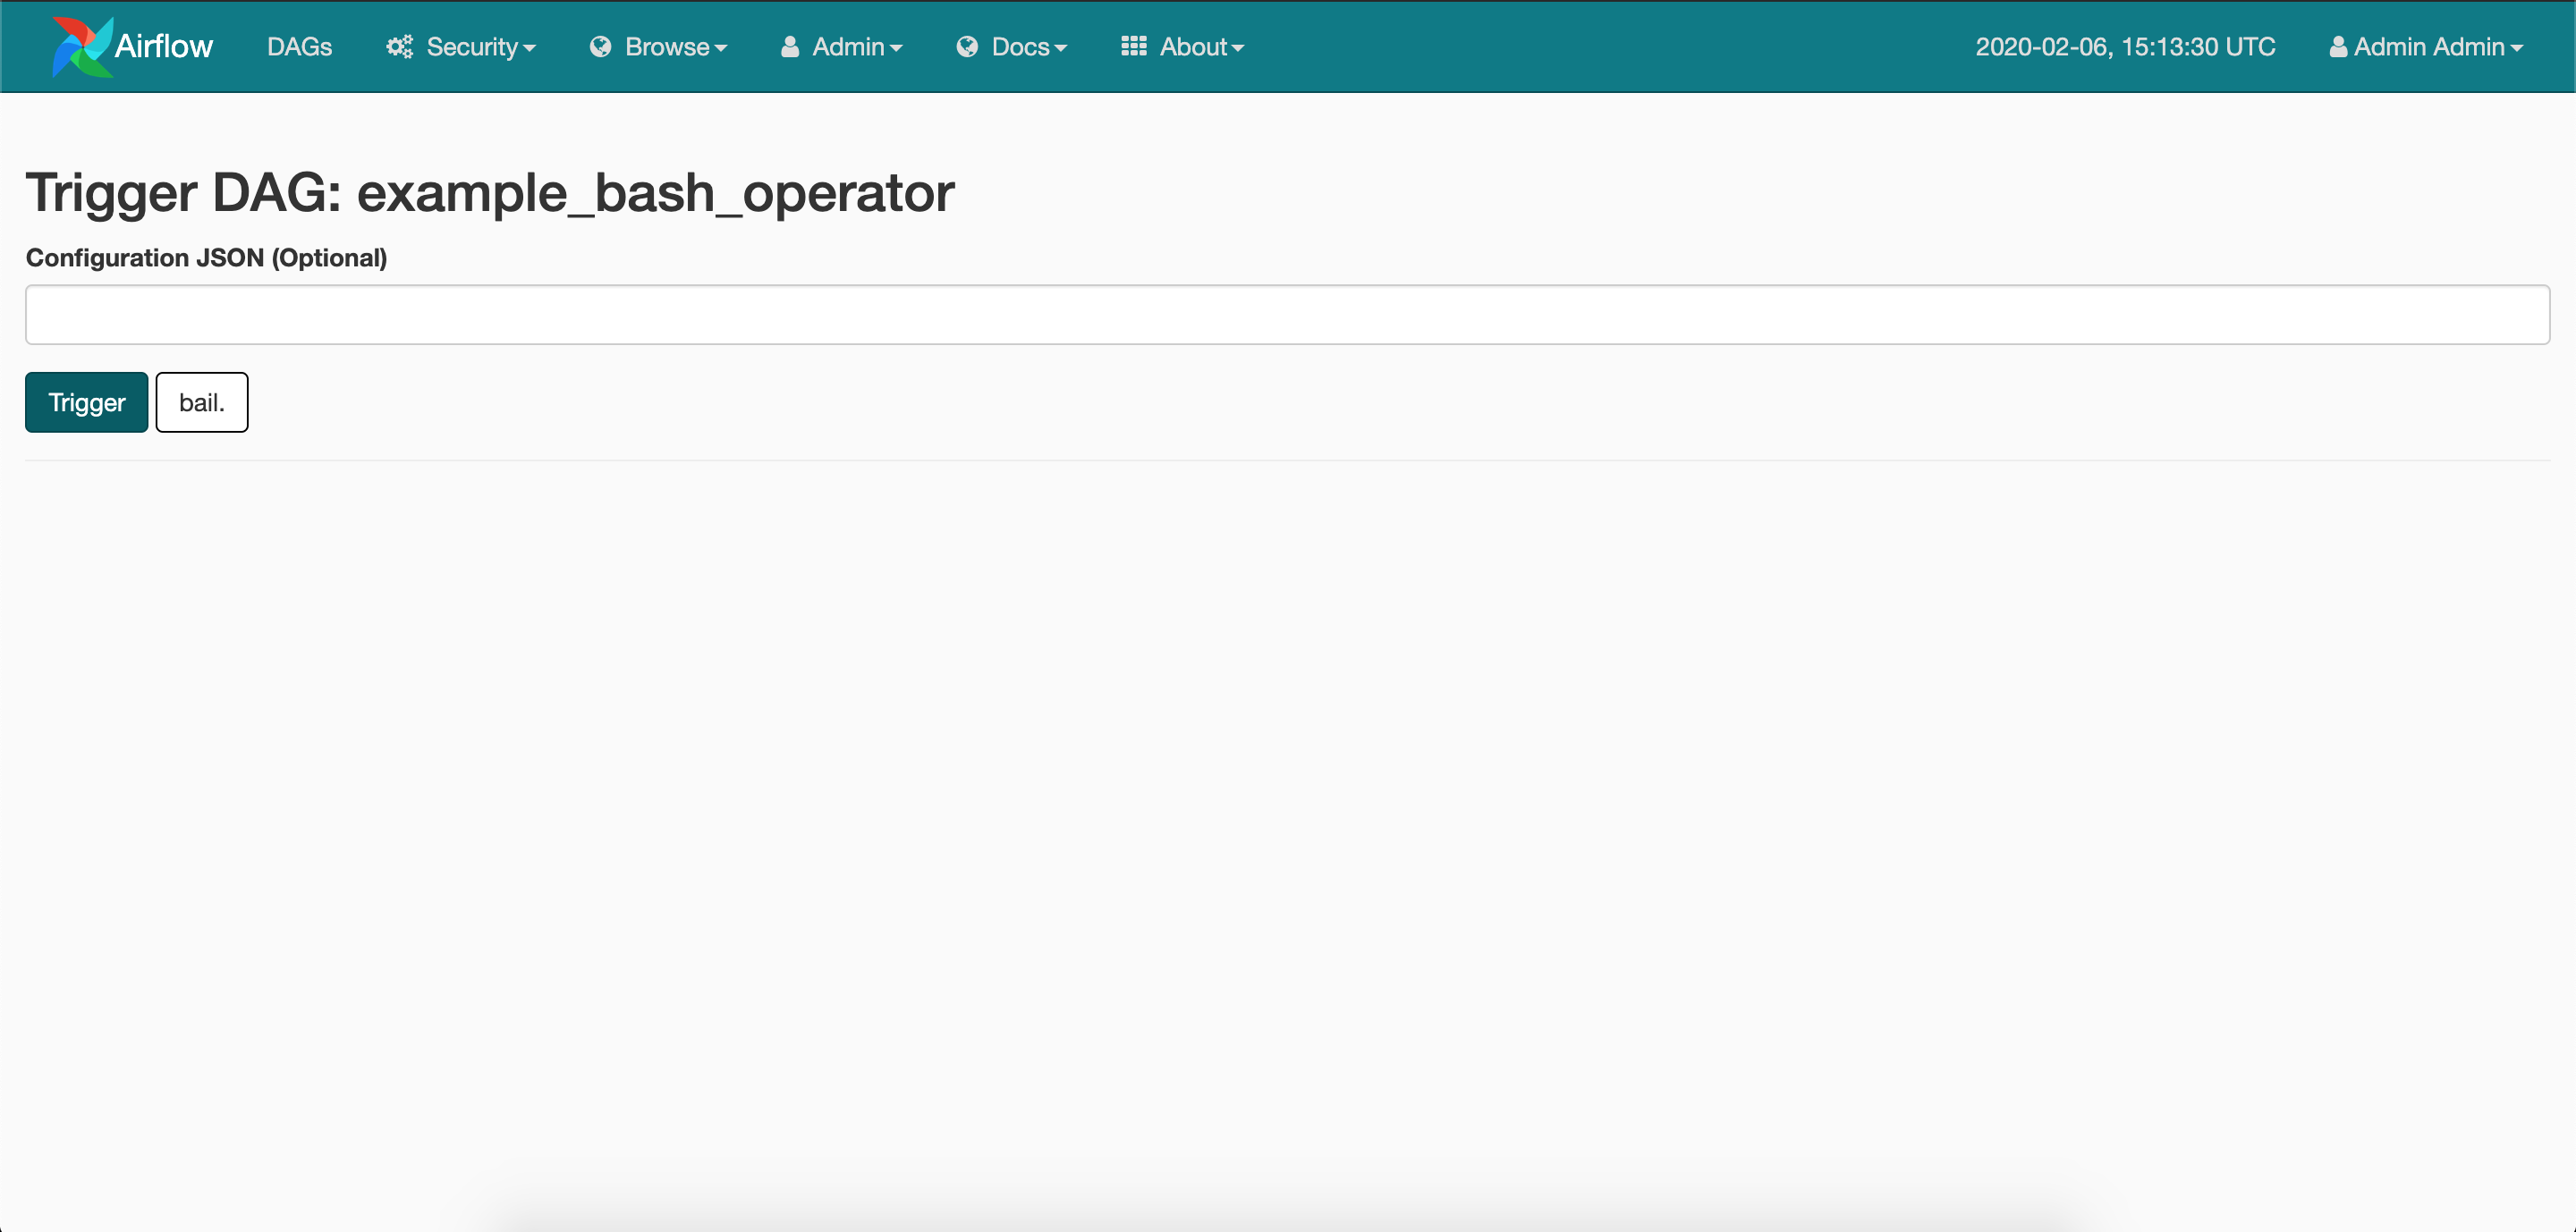Click the Configuration JSON input field
This screenshot has height=1232, width=2576.
click(x=1288, y=314)
